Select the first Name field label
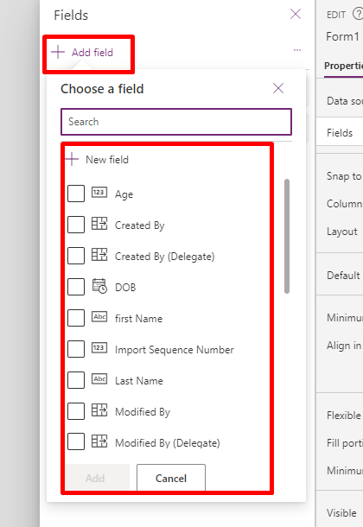 point(138,319)
